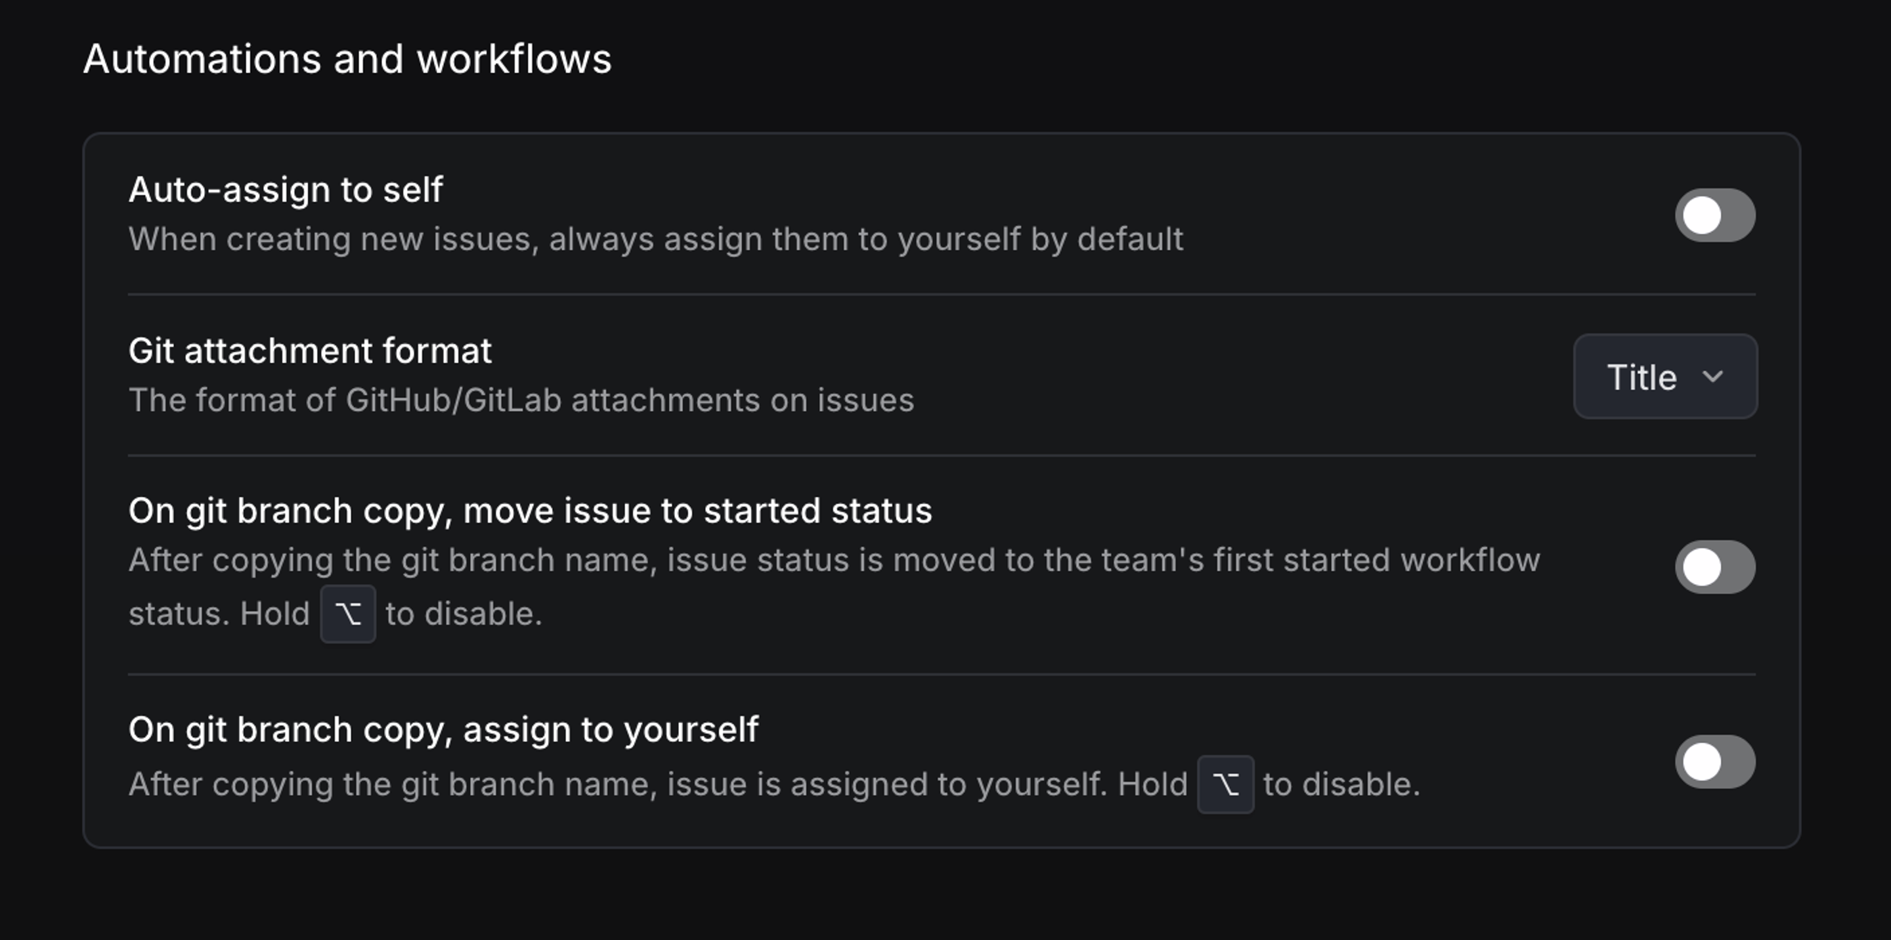1891x940 pixels.
Task: Enable On git branch copy, assign to yourself
Action: 1715,761
